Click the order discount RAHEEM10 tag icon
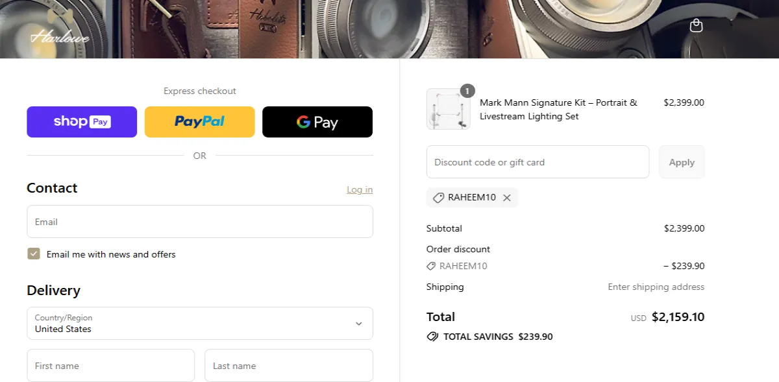This screenshot has width=779, height=382. (431, 266)
